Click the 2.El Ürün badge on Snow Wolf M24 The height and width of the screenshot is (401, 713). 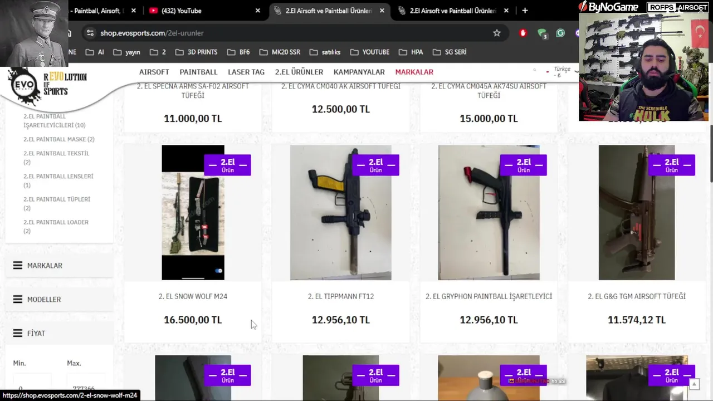point(227,165)
